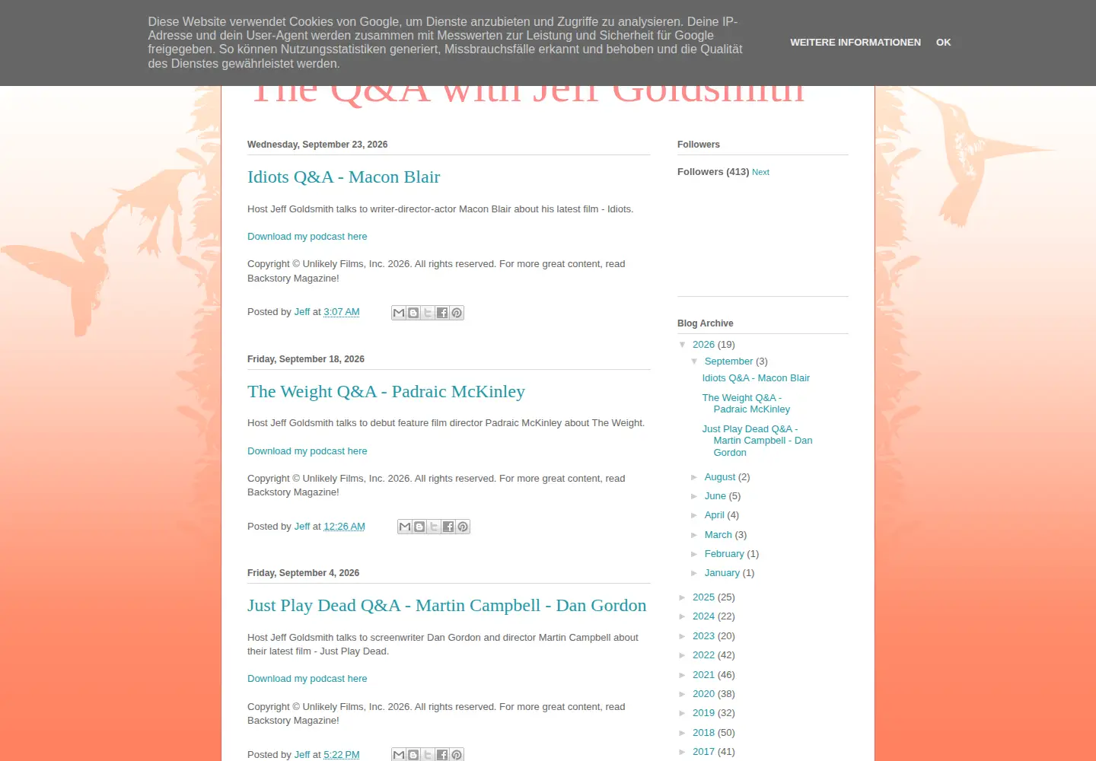Click Next in the Followers widget

tap(760, 173)
